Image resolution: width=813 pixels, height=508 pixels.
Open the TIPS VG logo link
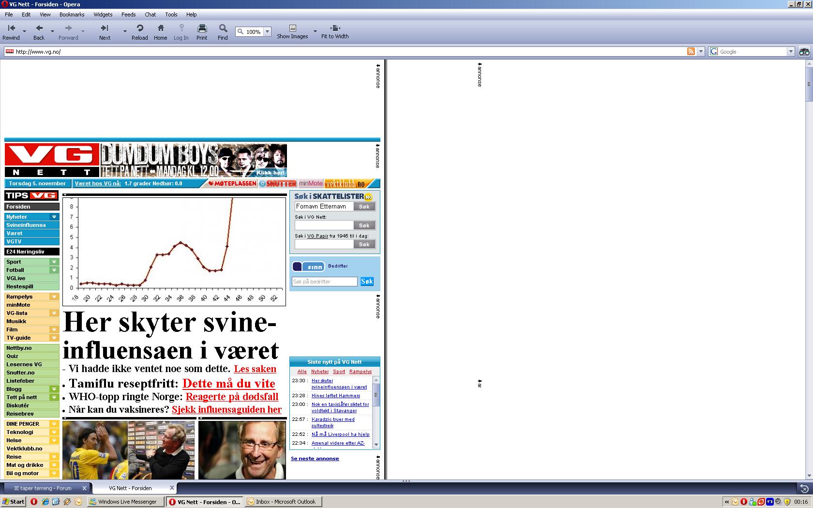31,195
